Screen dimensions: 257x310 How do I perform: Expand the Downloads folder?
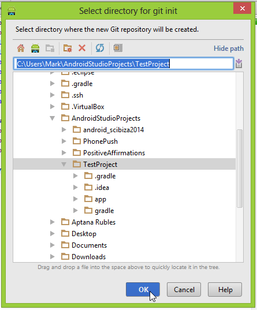[53, 257]
